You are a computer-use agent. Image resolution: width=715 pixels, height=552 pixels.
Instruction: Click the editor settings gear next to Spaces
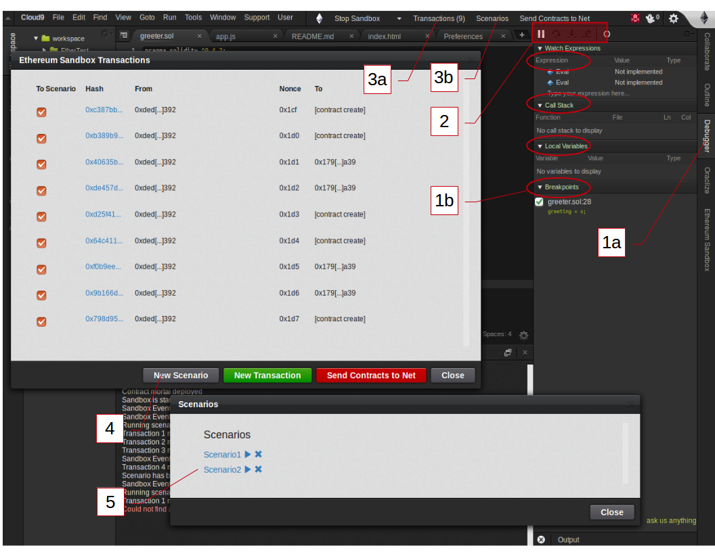[523, 336]
